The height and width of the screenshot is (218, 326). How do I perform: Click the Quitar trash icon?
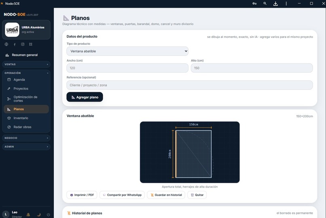[x=192, y=195]
